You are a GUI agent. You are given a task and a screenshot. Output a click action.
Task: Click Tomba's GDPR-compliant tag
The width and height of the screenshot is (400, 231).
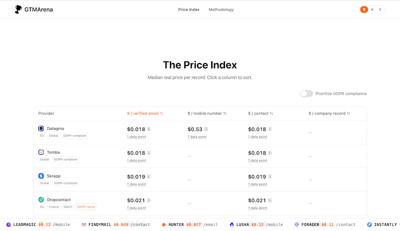coord(65,159)
